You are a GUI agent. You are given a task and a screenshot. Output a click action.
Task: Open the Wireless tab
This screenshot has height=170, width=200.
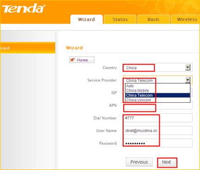click(186, 19)
